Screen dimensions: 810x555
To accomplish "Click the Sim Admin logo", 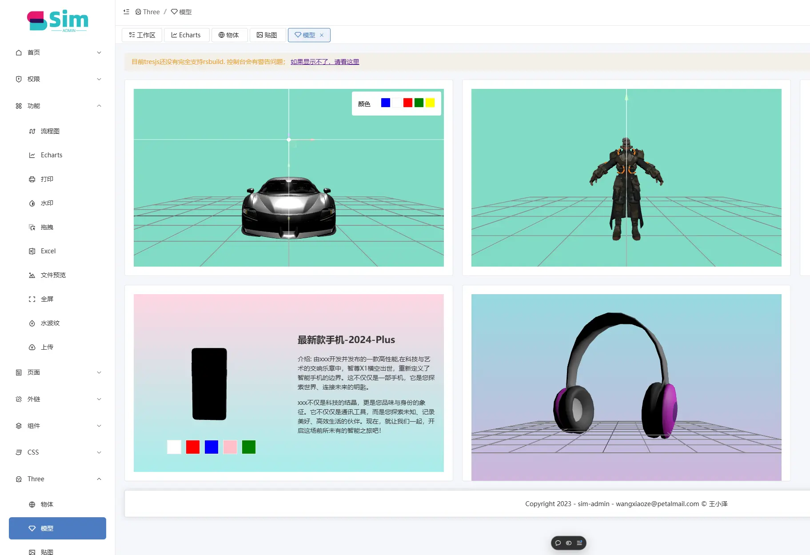I will pyautogui.click(x=58, y=21).
